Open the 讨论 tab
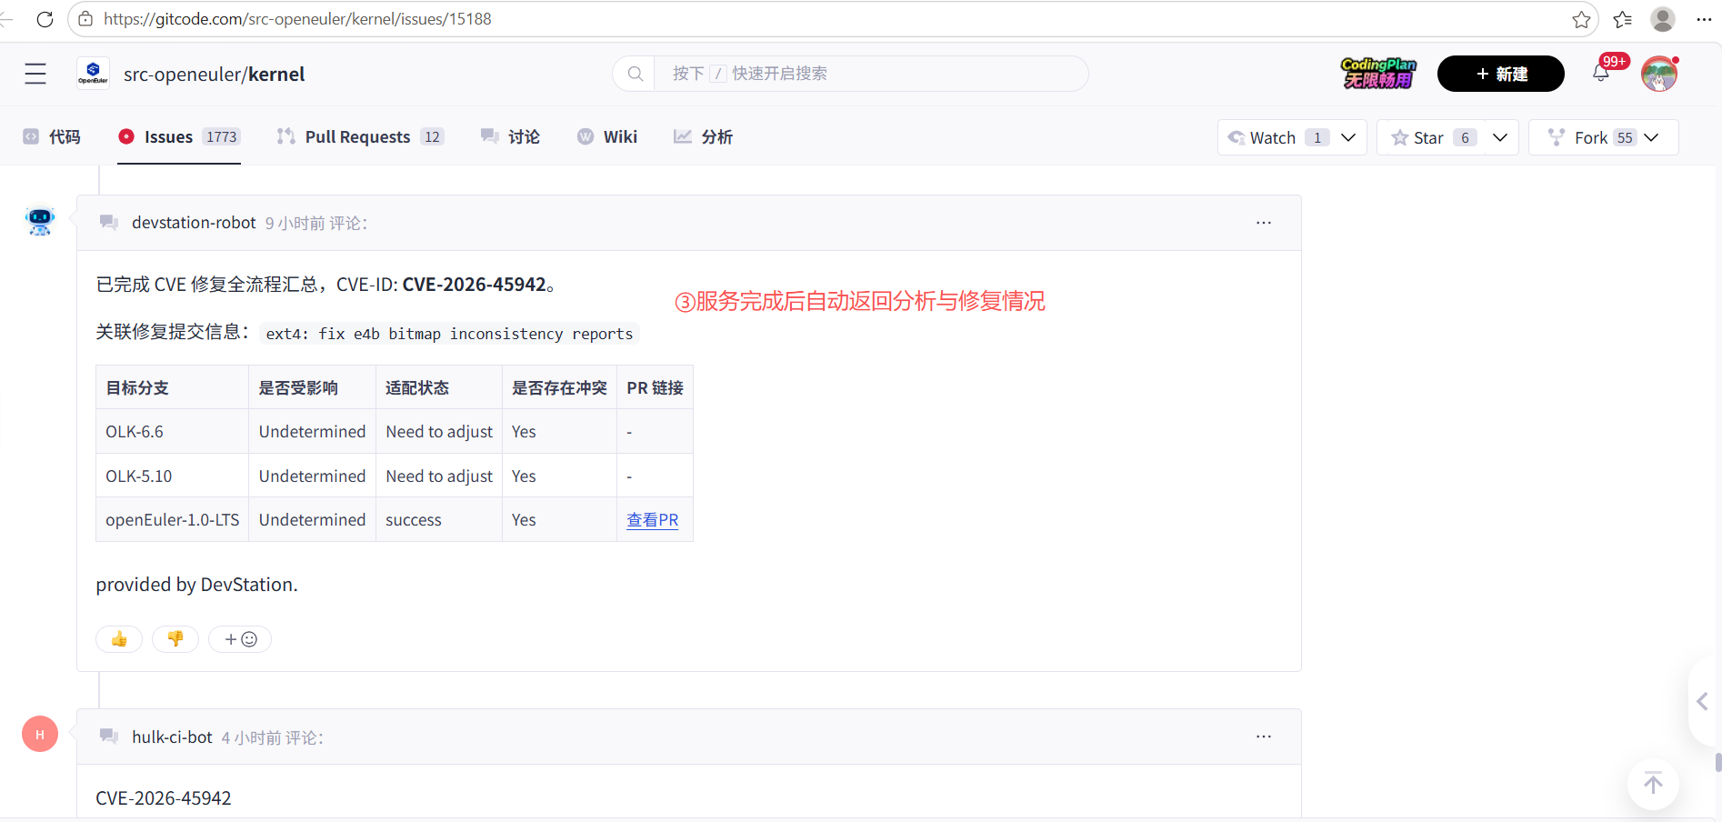Image resolution: width=1722 pixels, height=822 pixels. click(510, 136)
